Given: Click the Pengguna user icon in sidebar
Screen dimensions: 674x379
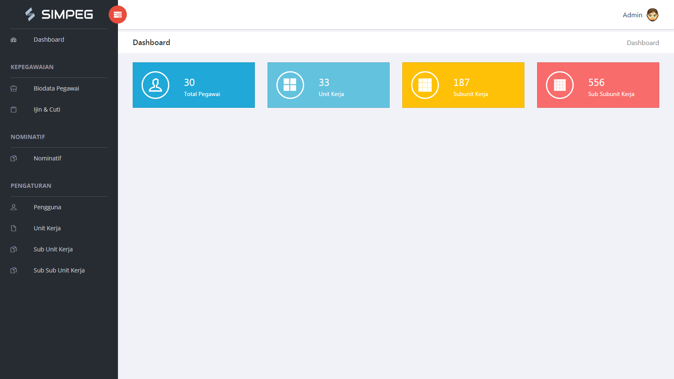Looking at the screenshot, I should (13, 207).
